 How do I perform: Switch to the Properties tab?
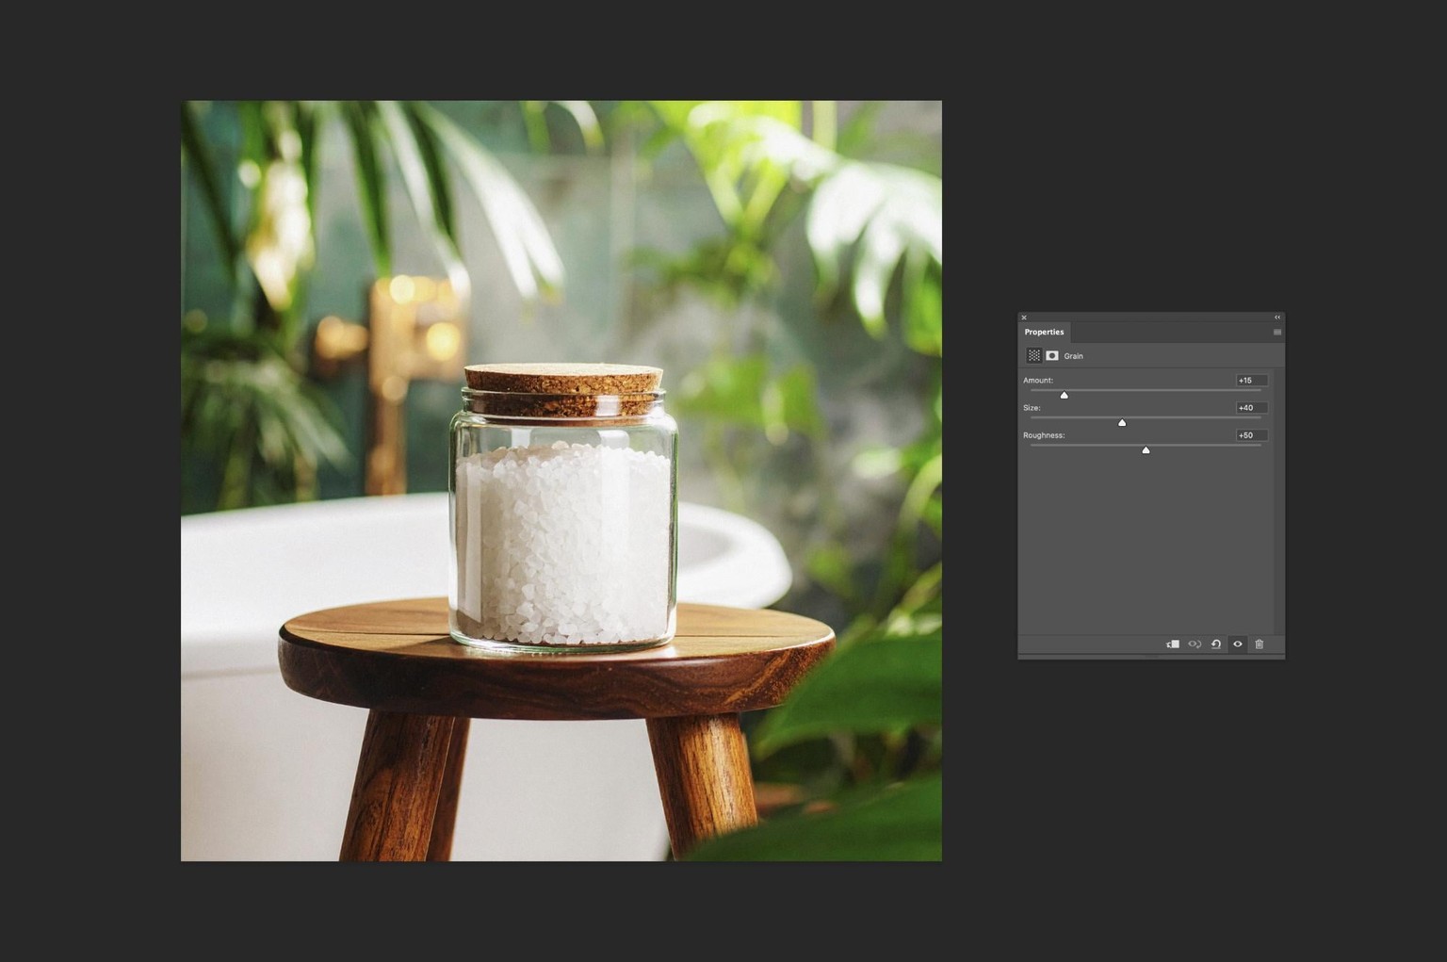(x=1044, y=333)
